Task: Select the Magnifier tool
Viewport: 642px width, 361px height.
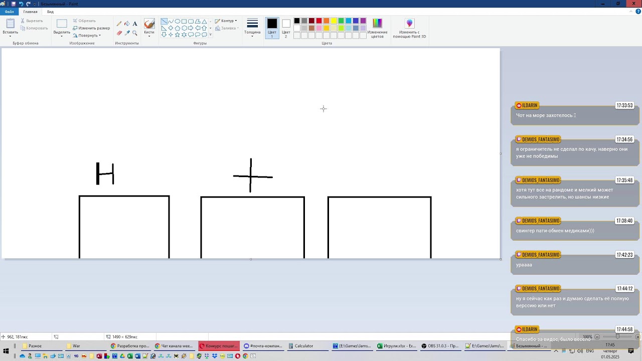Action: point(135,33)
